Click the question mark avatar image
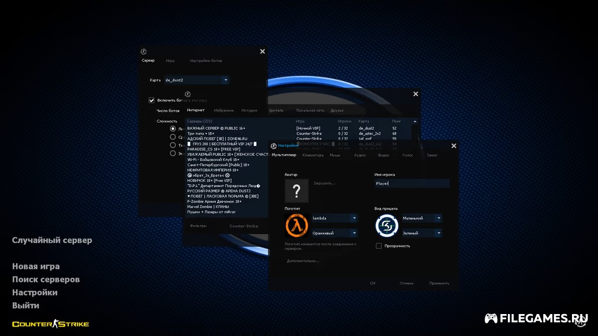 pyautogui.click(x=296, y=191)
